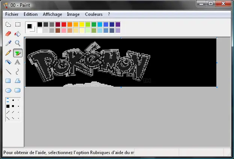Choose the large backslash brush shape
Image resolution: width=234 pixels, height=159 pixels.
click(x=8, y=118)
